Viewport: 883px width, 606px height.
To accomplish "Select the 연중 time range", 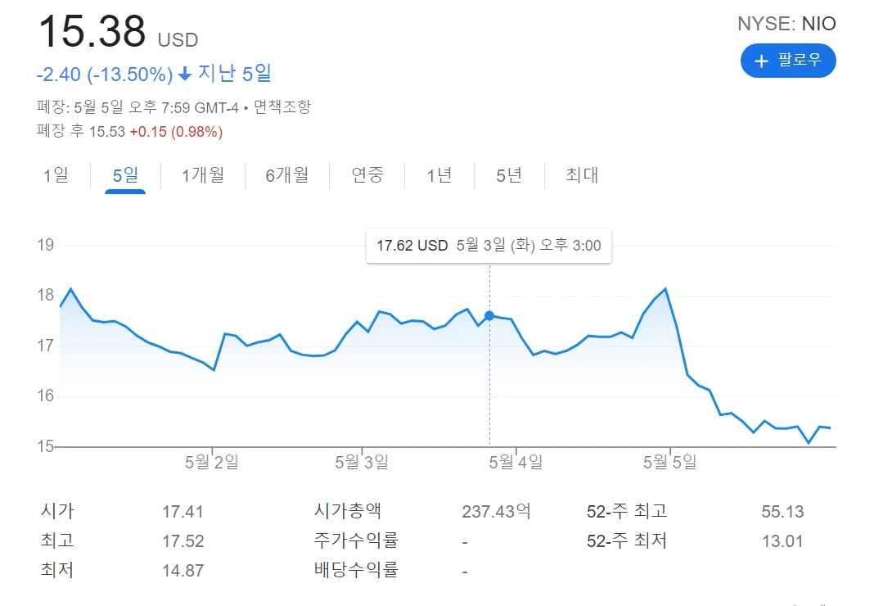I will pyautogui.click(x=367, y=175).
